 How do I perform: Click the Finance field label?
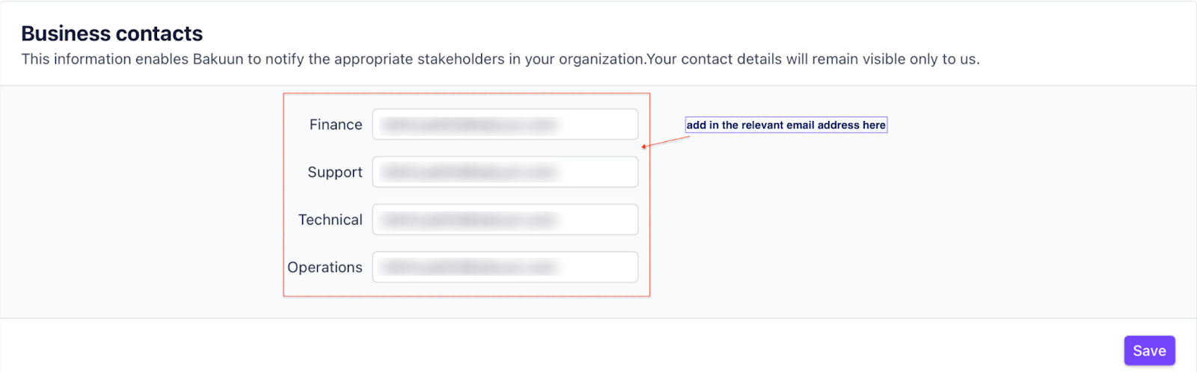coord(335,125)
